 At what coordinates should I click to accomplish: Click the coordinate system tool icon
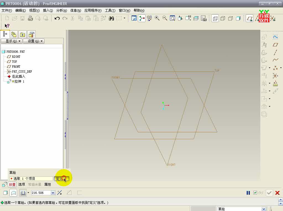click(x=275, y=76)
